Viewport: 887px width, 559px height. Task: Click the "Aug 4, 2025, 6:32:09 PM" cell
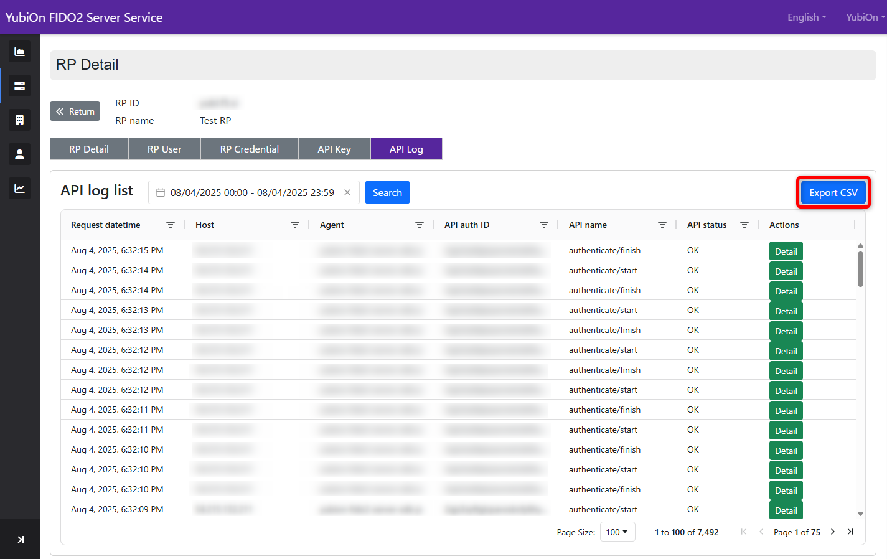(117, 509)
